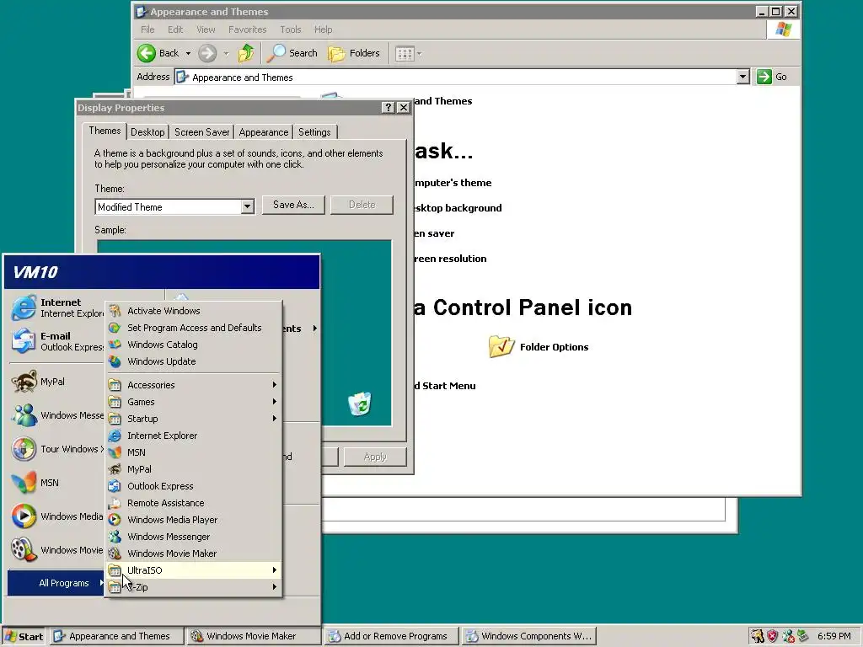Open the Back history dropdown arrow
Image resolution: width=863 pixels, height=647 pixels.
[188, 53]
